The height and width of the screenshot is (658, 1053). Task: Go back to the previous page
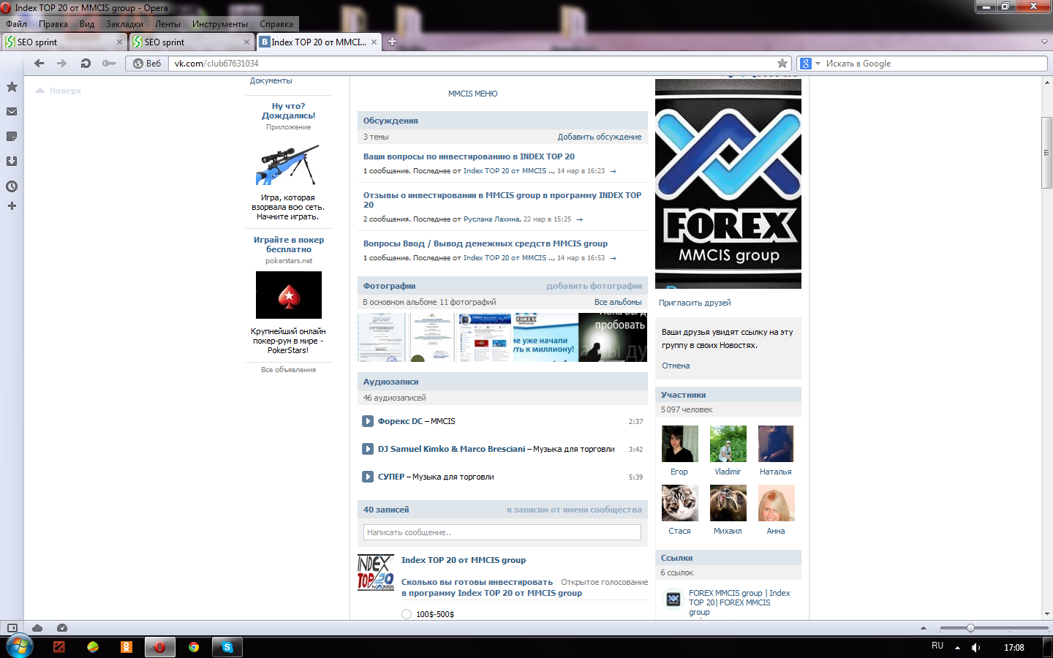click(x=39, y=64)
